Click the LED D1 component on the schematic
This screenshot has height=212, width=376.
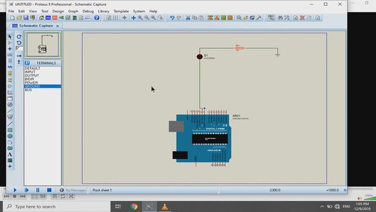click(200, 57)
